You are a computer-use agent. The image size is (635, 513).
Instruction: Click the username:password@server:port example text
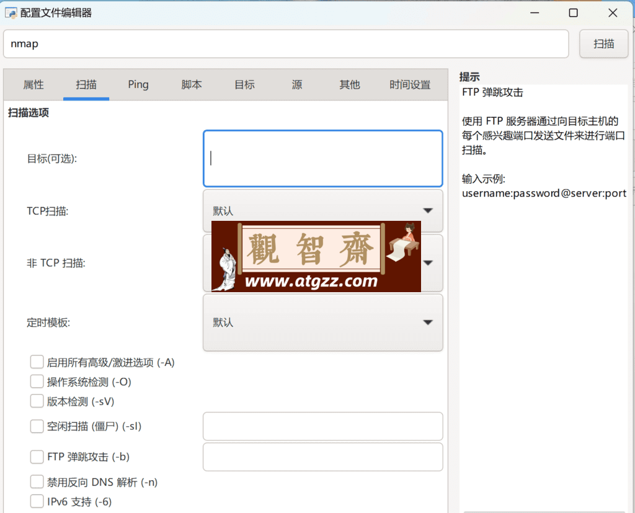544,194
